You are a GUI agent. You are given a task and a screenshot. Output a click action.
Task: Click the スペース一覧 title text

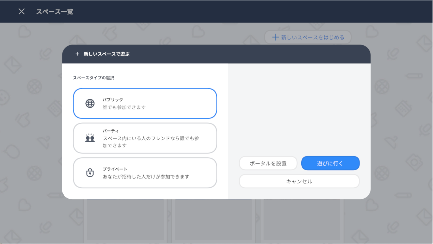(x=54, y=12)
